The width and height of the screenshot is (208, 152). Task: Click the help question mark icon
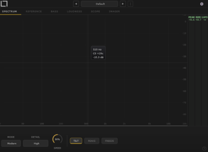point(204,148)
